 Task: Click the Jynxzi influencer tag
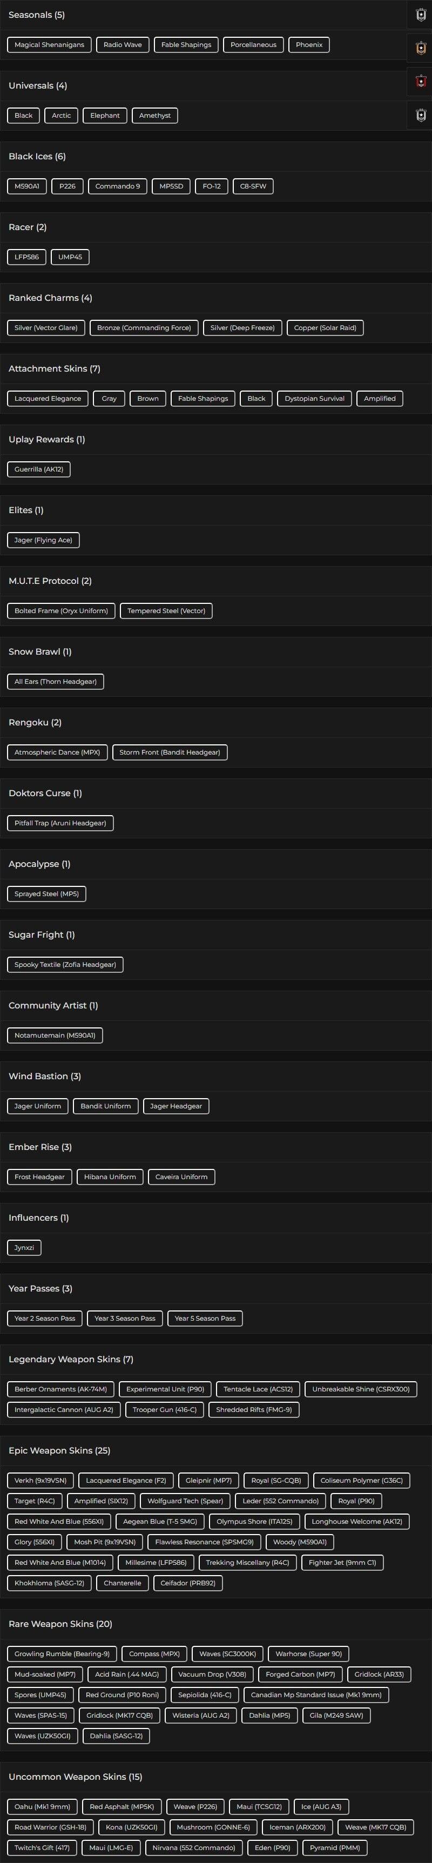[x=24, y=1248]
